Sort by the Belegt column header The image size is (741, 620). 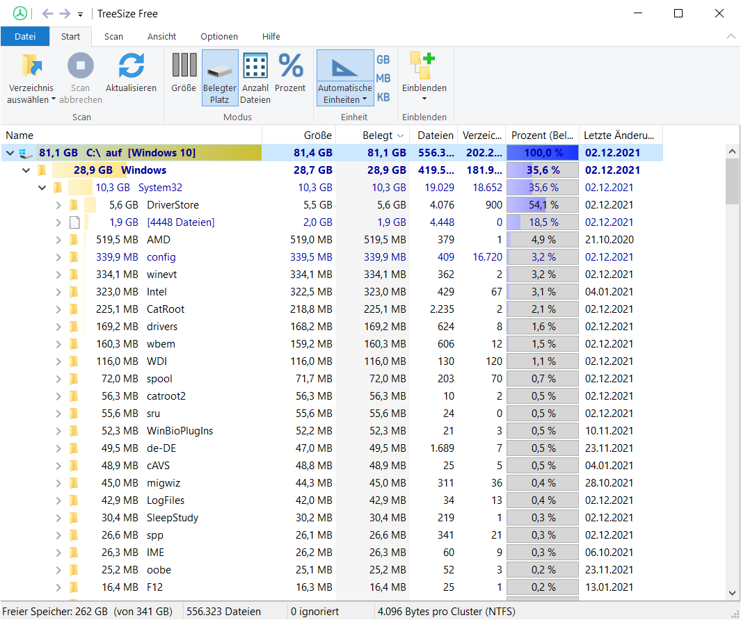pyautogui.click(x=373, y=136)
